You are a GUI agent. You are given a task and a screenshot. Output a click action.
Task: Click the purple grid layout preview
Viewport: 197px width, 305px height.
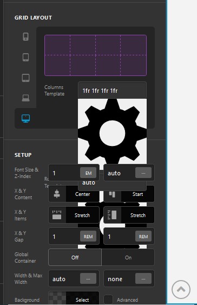click(95, 55)
